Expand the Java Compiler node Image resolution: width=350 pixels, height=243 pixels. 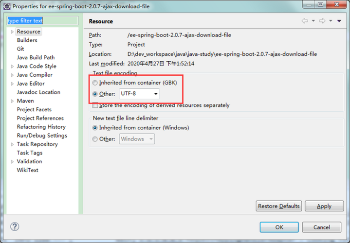coord(12,75)
